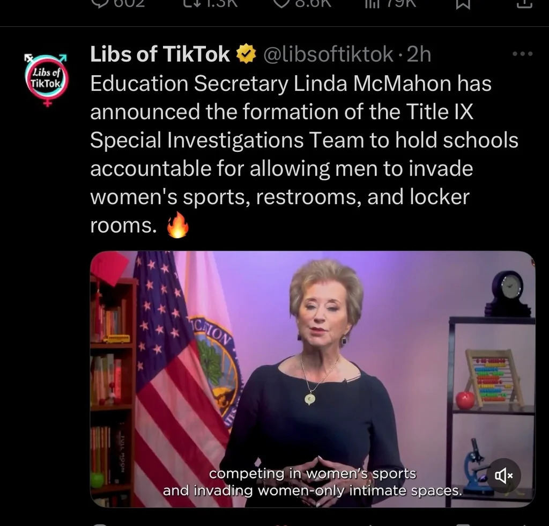The image size is (549, 526).
Task: Click the fire emoji after 'rooms.'
Action: click(x=177, y=225)
